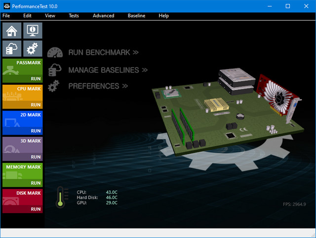Run the PassMark full benchmark tile
Viewport: 316px width, 238px height.
(23, 70)
